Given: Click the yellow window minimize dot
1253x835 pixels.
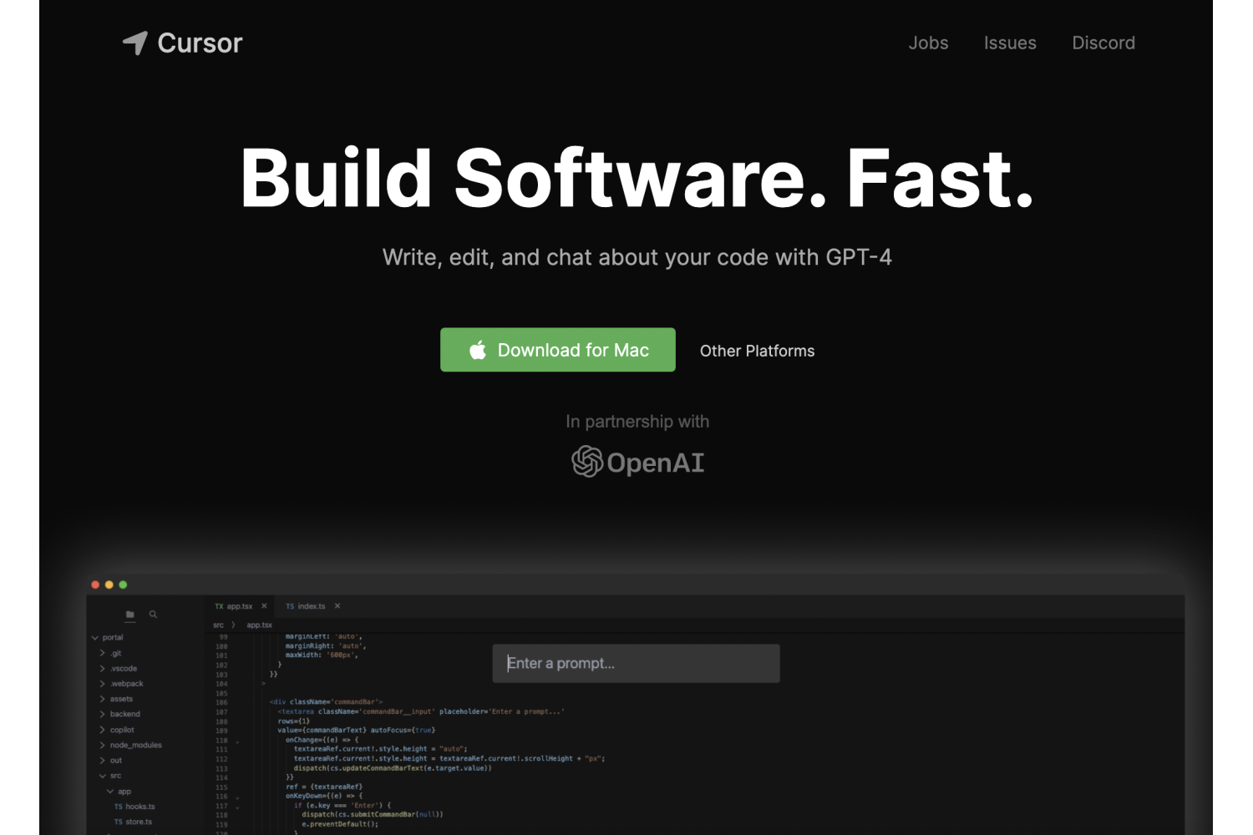Looking at the screenshot, I should point(109,584).
